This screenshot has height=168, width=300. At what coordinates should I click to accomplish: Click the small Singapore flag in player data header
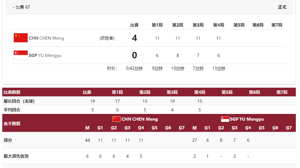[225, 119]
